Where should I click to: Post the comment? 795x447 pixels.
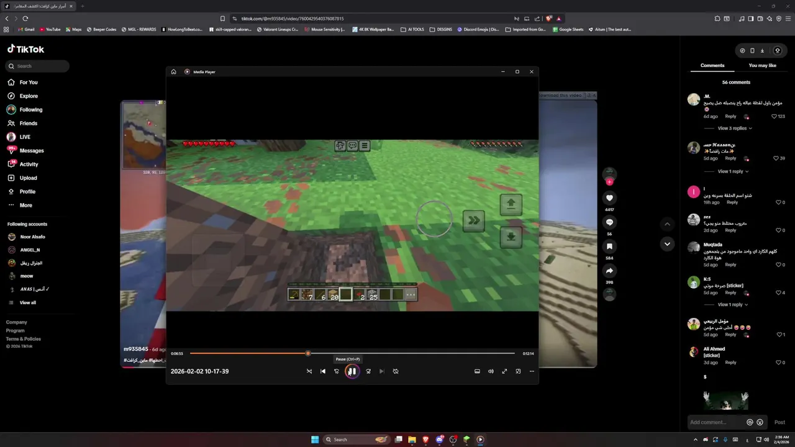779,422
